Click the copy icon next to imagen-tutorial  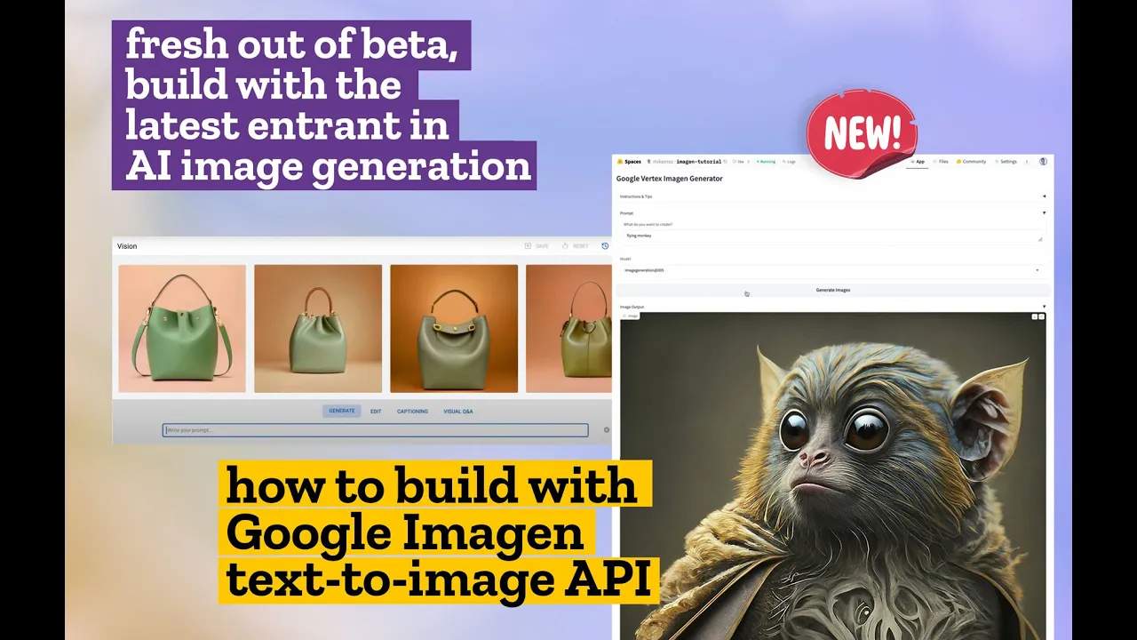click(725, 162)
